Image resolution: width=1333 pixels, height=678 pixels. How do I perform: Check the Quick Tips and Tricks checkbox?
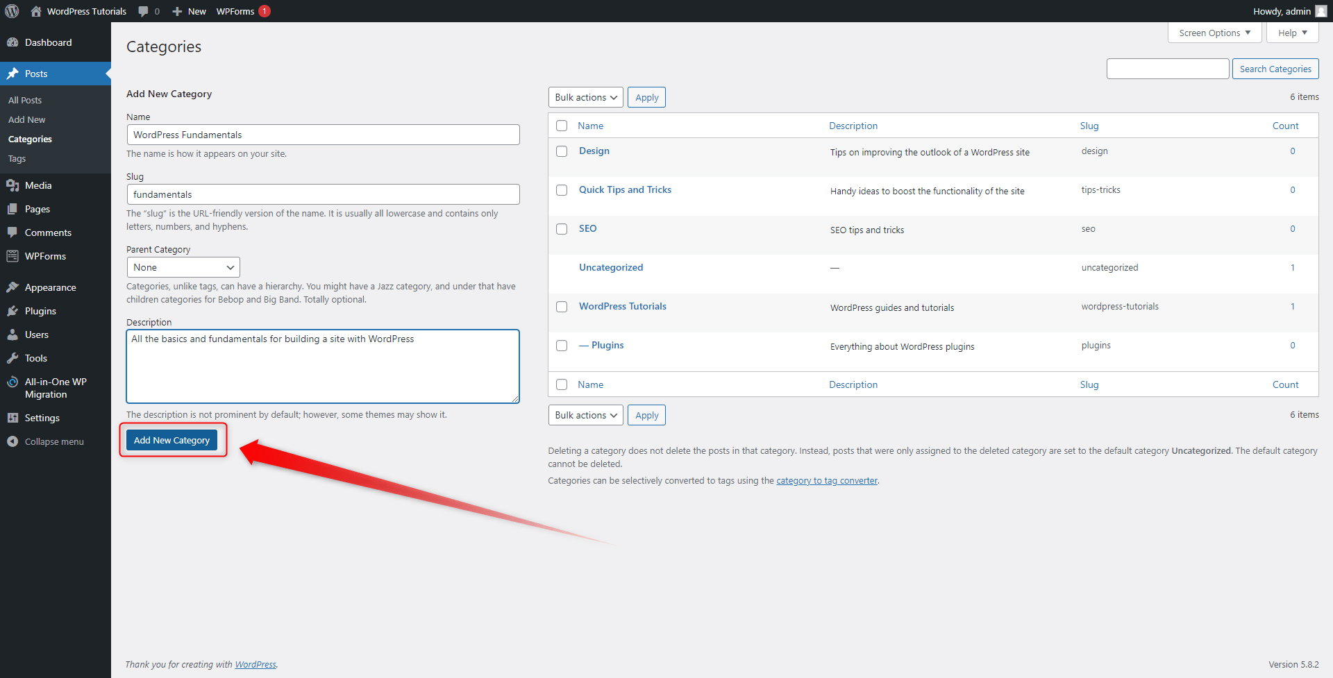[x=562, y=190]
